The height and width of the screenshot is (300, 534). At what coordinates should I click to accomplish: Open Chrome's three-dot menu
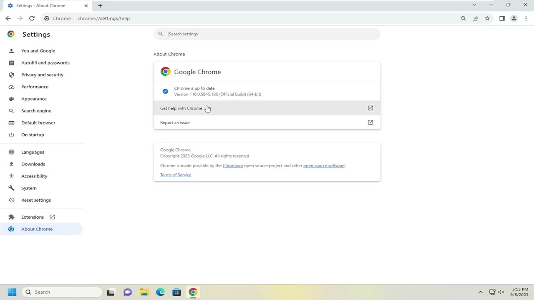point(526,18)
